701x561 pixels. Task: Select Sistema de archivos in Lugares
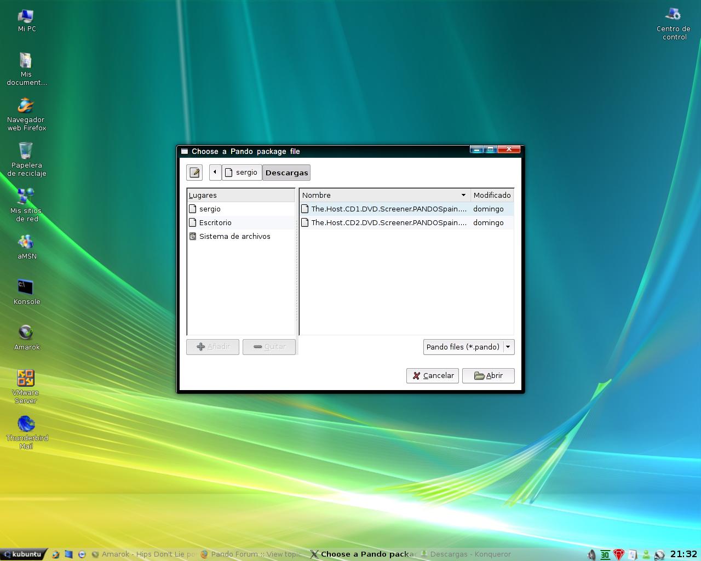[240, 236]
